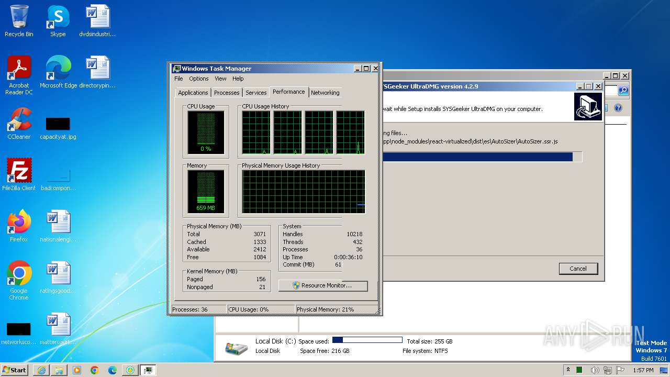Screen dimensions: 670x377
Task: Open Task Manager Help menu
Action: coord(238,79)
